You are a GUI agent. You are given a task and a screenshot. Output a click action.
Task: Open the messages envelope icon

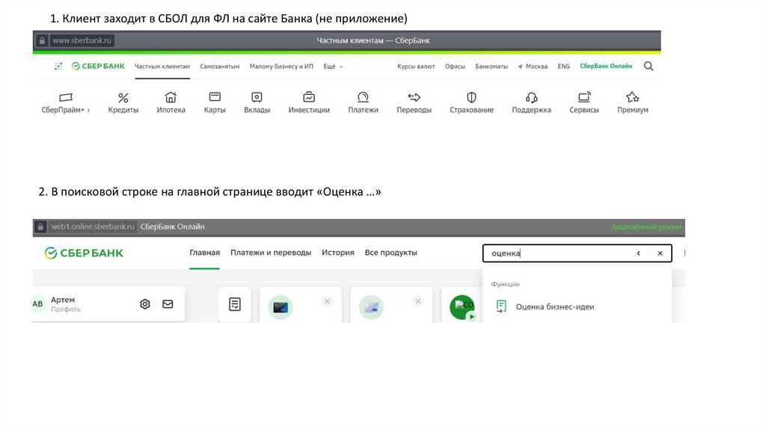(x=168, y=304)
